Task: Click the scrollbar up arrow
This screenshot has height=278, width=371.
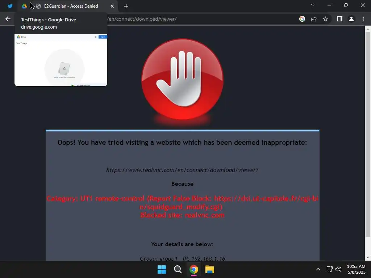Action: pyautogui.click(x=368, y=29)
